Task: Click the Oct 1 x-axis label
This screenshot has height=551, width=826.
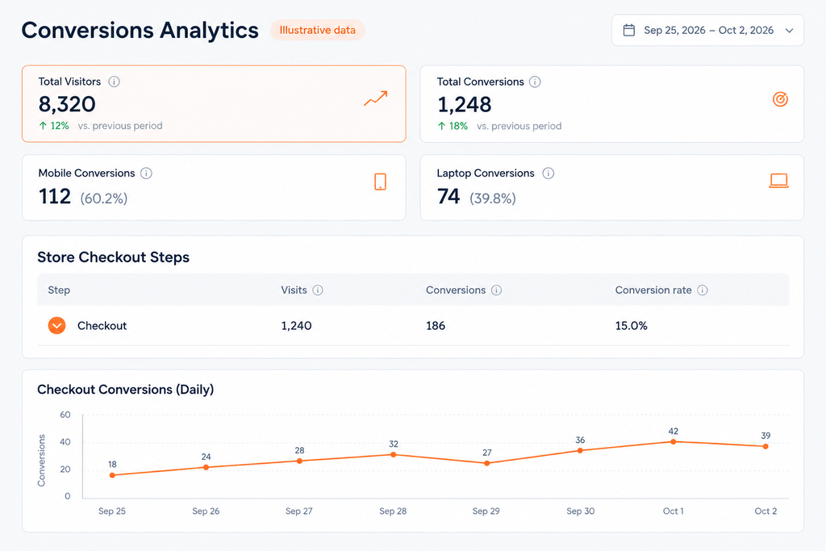Action: click(674, 511)
